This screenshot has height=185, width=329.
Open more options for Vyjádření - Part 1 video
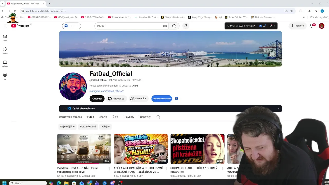[x=109, y=169]
